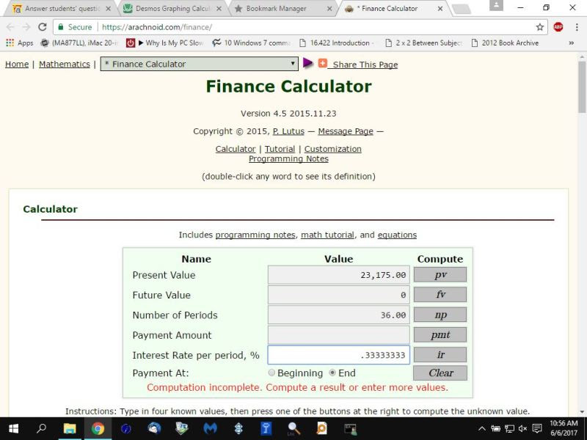Click the purple go arrow next to dropdown
This screenshot has height=440, width=587.
(307, 63)
